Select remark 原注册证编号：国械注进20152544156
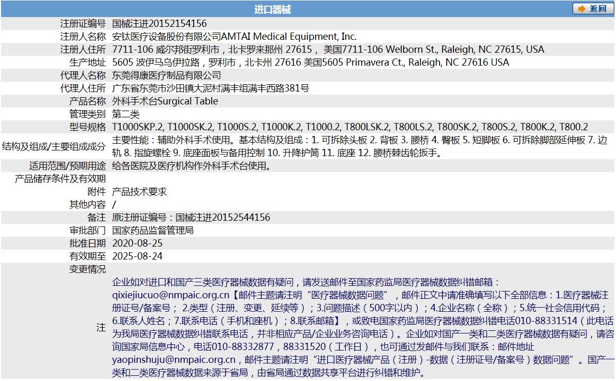 (x=191, y=217)
